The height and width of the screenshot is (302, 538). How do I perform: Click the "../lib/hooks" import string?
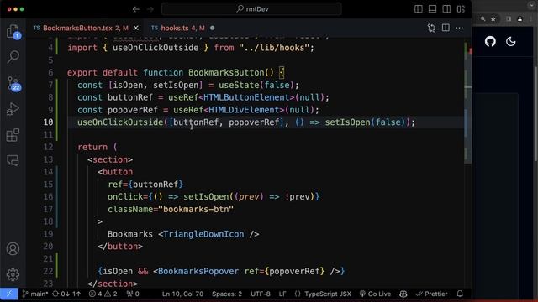274,48
